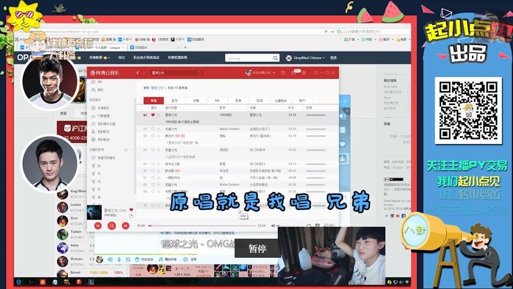
Task: Switch NetEase to mini mode
Action: pyautogui.click(x=316, y=73)
